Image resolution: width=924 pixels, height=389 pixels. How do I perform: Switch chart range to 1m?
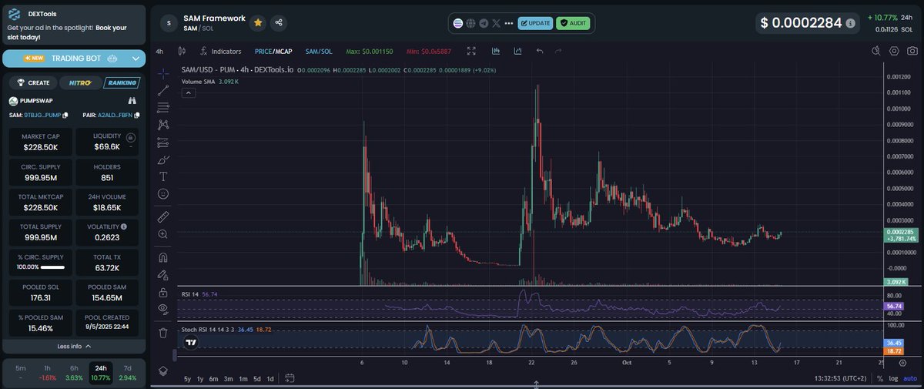[243, 378]
